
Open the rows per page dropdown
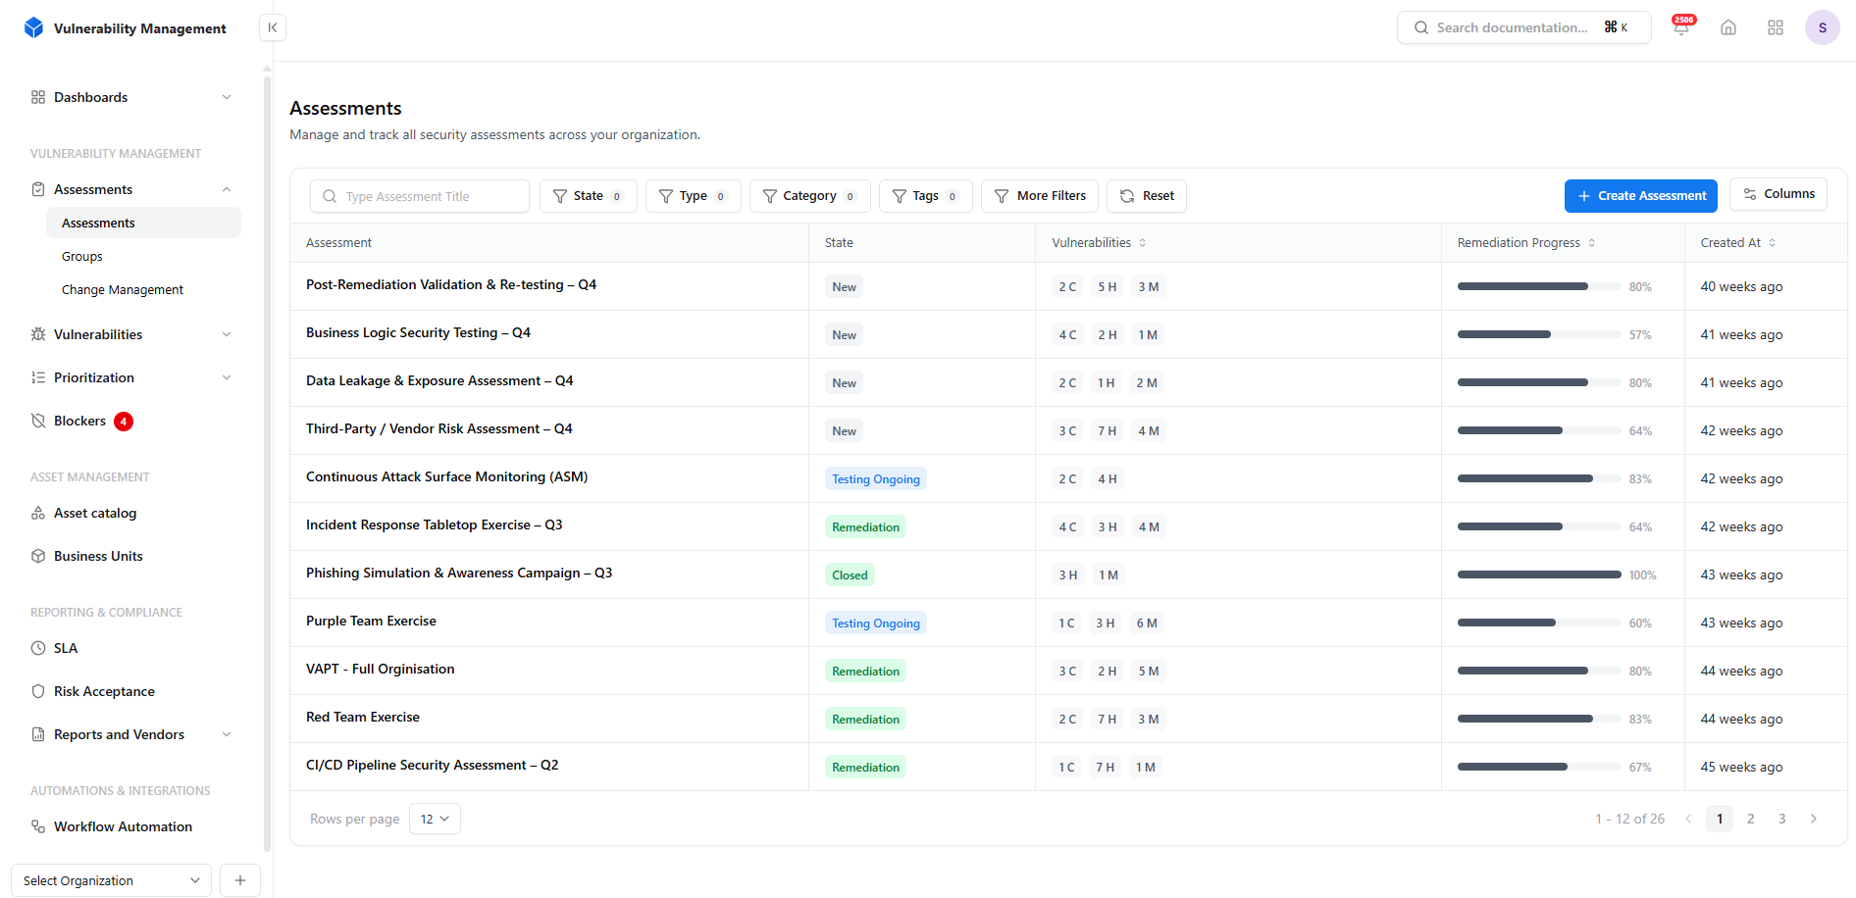pyautogui.click(x=435, y=819)
